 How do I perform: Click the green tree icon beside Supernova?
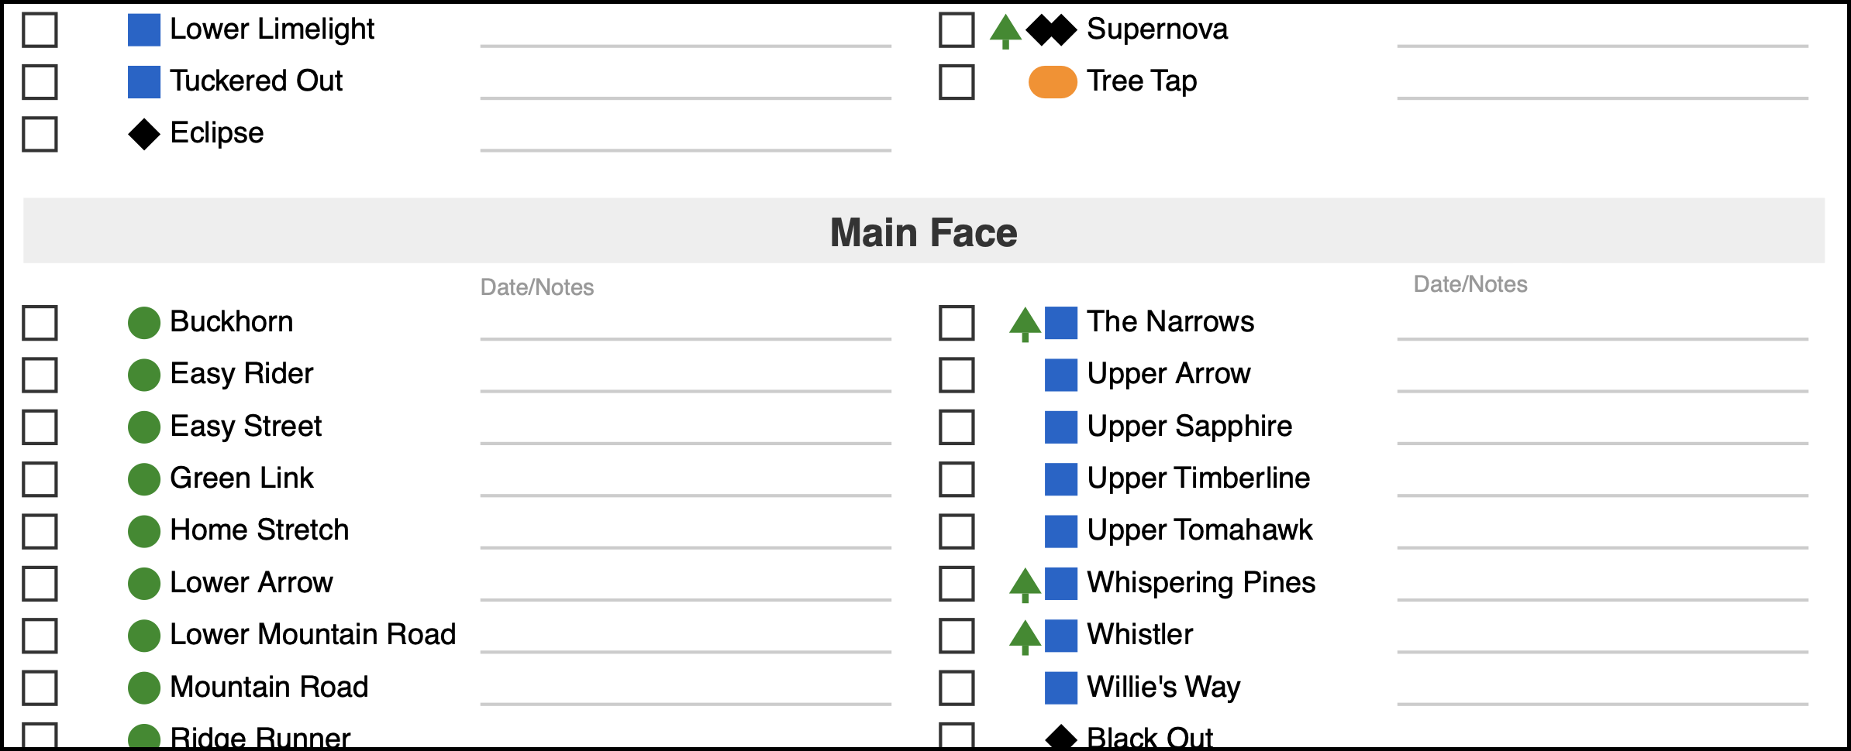tap(1005, 31)
